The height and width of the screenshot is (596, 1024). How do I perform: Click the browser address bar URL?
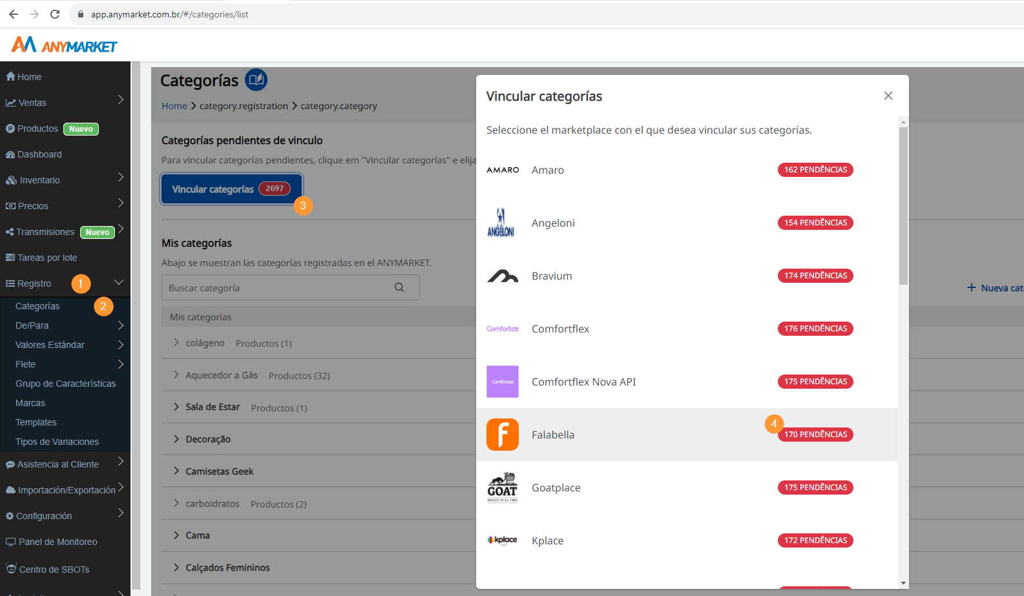169,14
